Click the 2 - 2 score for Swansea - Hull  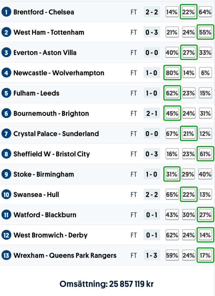152,195
